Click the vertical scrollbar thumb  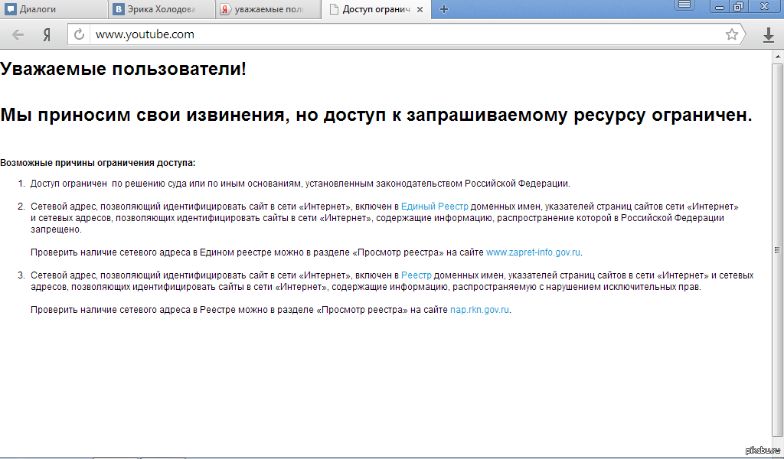[x=778, y=249]
